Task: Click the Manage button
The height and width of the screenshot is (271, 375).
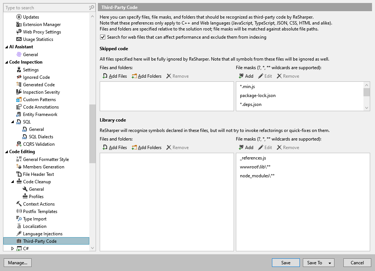Action: click(x=17, y=262)
